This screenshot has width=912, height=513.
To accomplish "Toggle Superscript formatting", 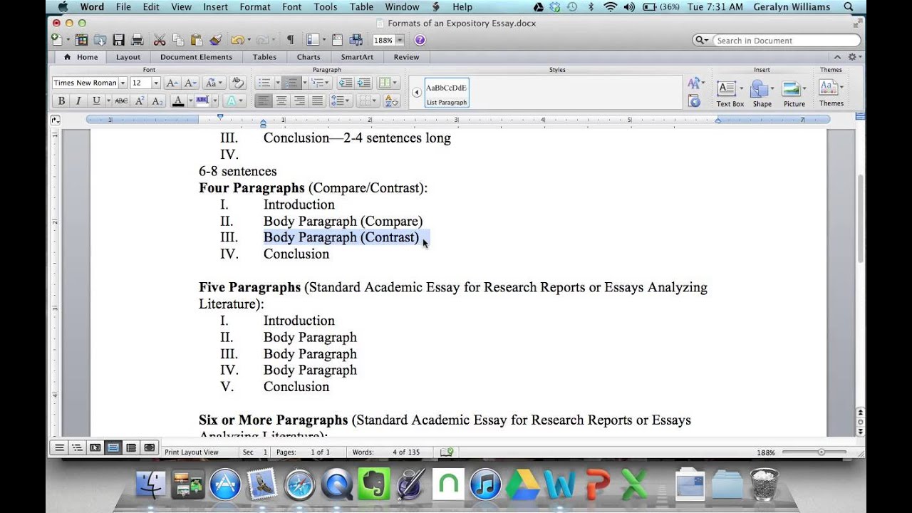I will coord(140,101).
